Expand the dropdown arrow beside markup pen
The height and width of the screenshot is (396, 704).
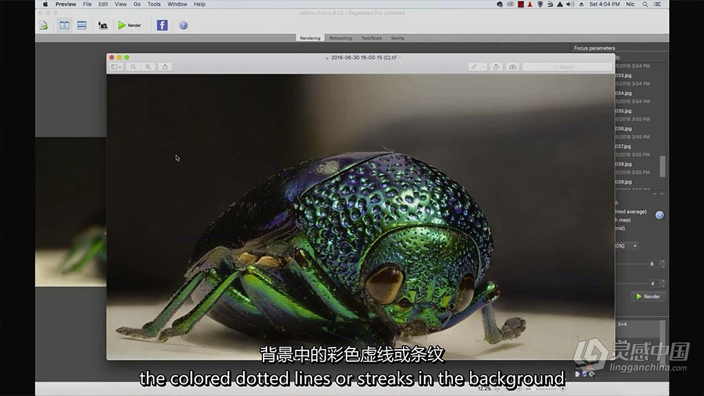484,67
